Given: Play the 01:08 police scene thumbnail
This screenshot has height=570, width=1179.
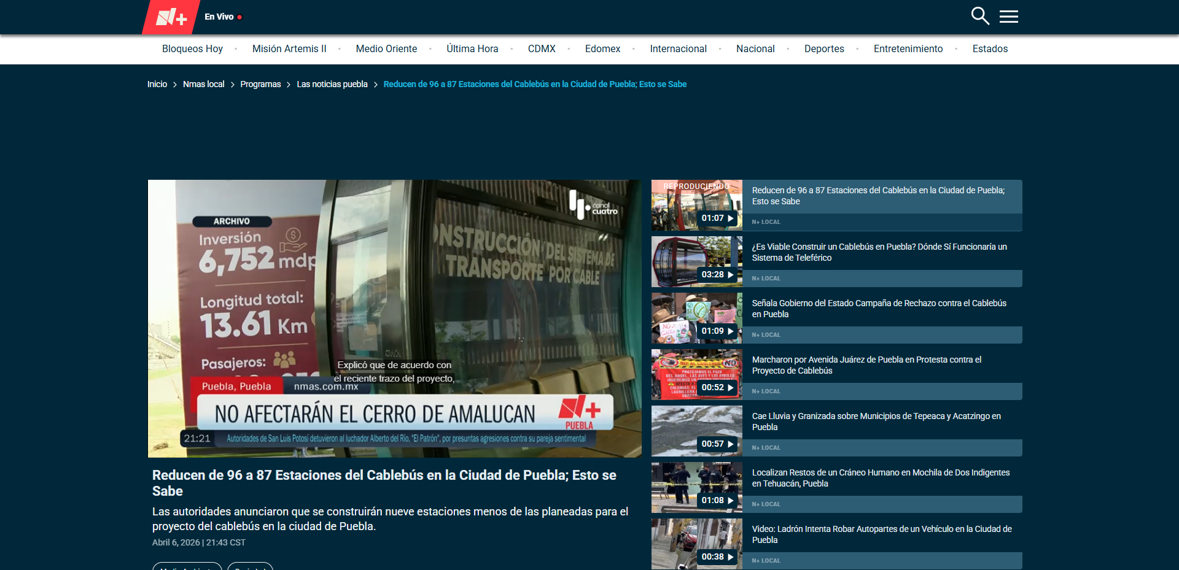Looking at the screenshot, I should tap(697, 488).
